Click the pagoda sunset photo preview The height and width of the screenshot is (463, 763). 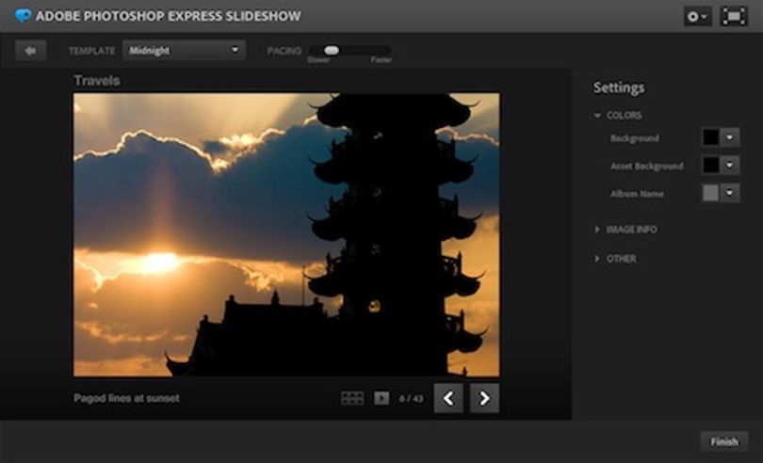tap(286, 235)
